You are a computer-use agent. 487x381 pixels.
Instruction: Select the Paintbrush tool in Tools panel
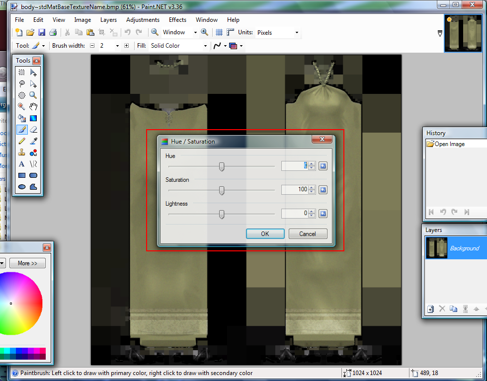pos(22,130)
